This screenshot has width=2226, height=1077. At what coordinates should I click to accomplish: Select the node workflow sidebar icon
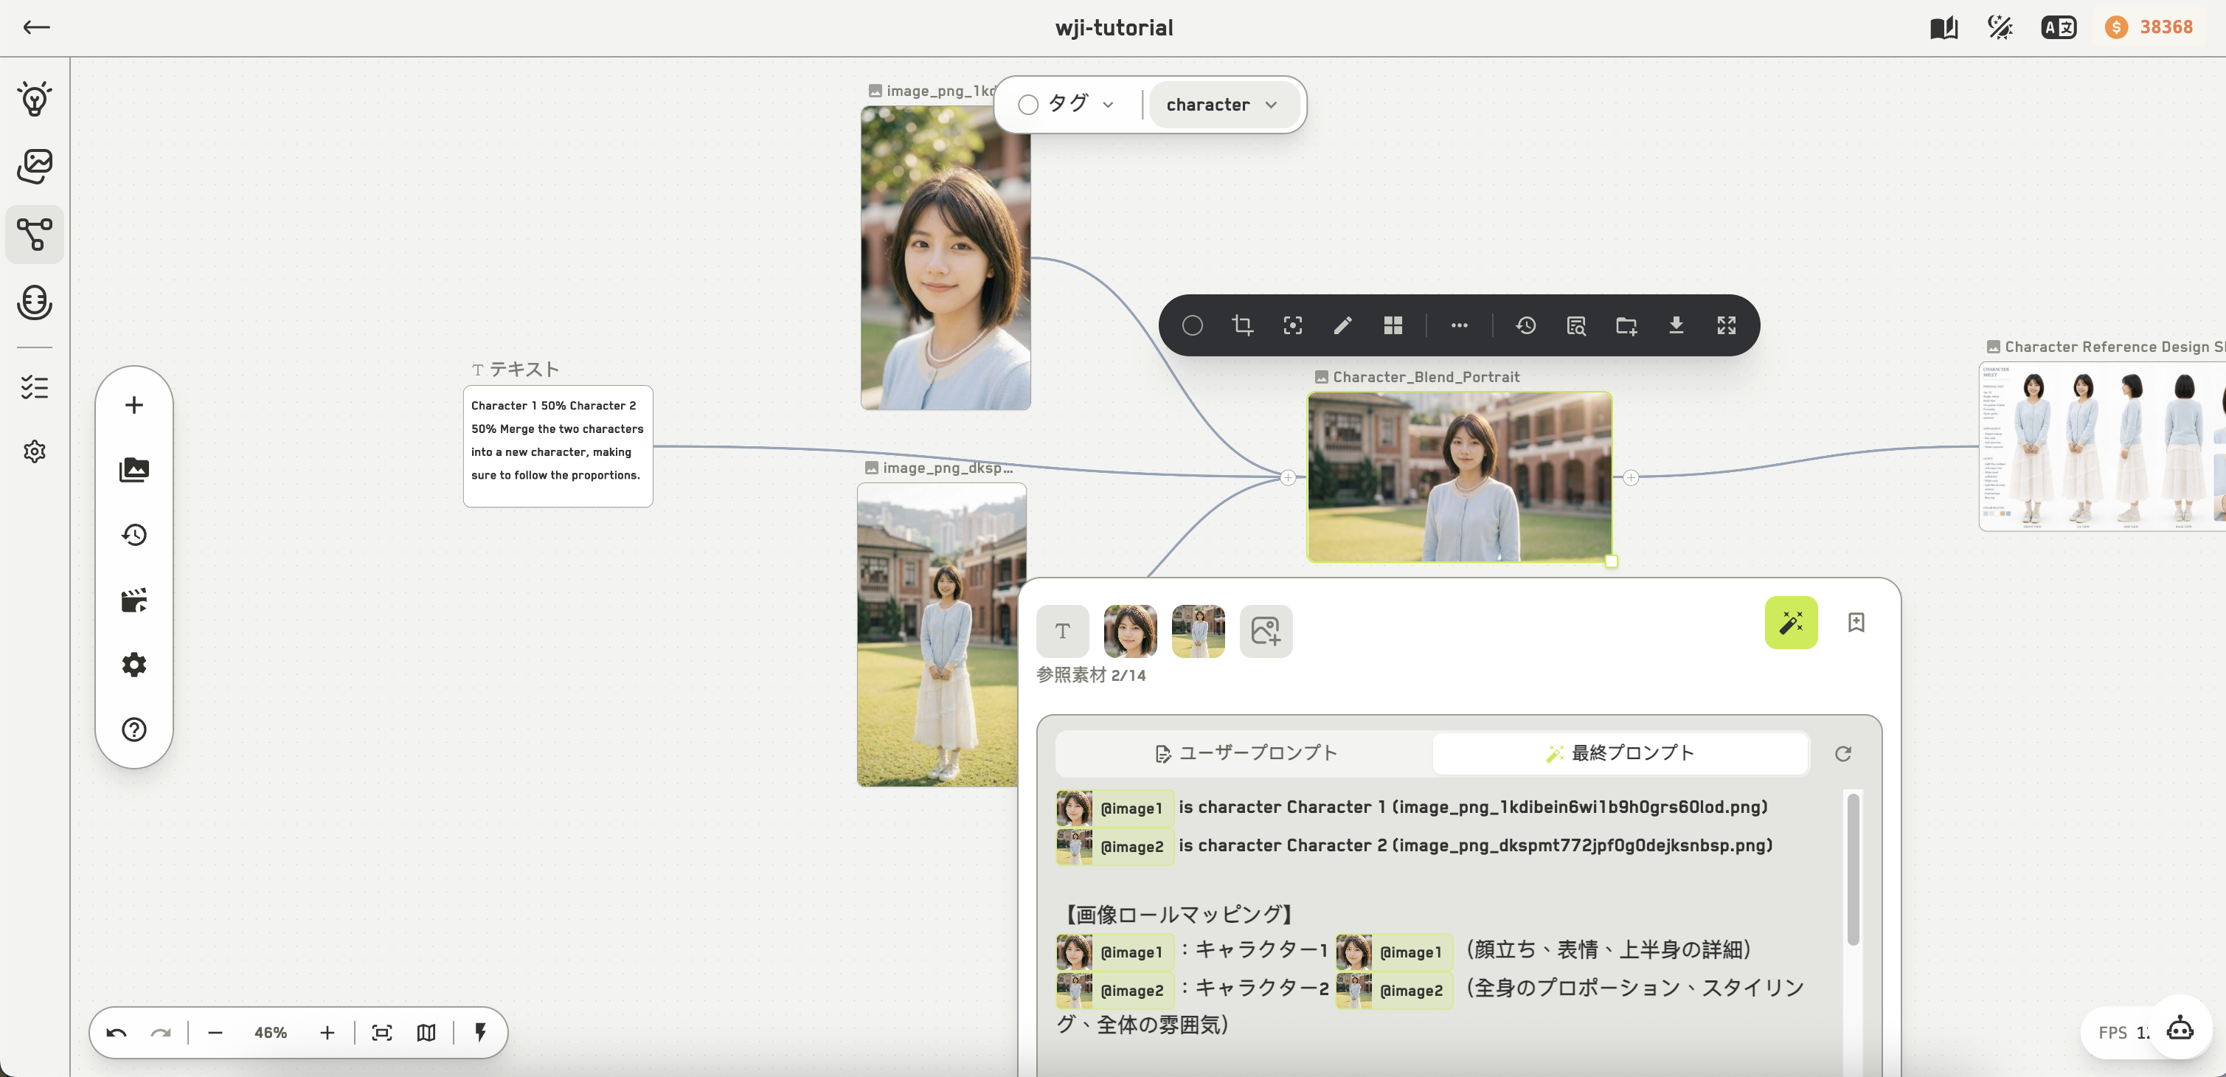tap(35, 235)
